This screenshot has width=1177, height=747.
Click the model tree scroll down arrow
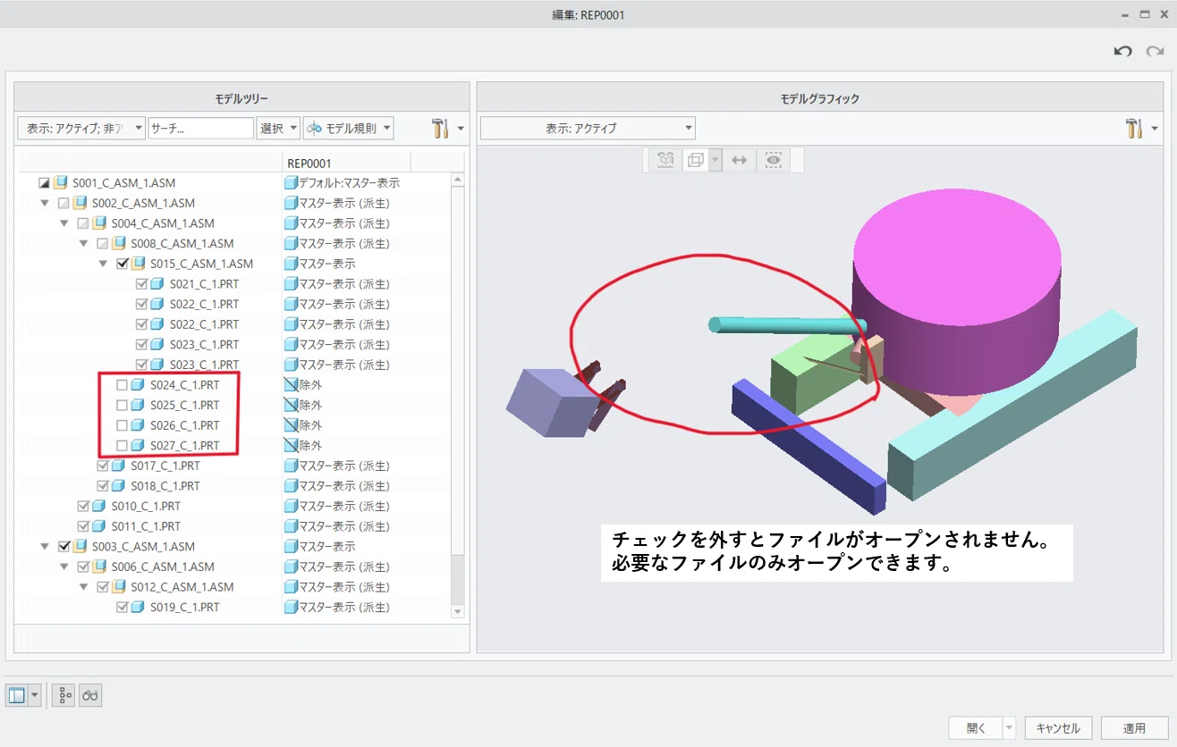[x=458, y=612]
